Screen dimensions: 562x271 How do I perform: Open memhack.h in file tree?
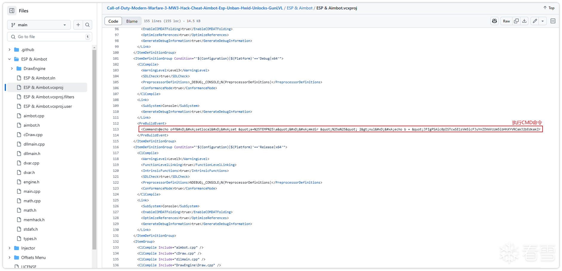tap(34, 220)
